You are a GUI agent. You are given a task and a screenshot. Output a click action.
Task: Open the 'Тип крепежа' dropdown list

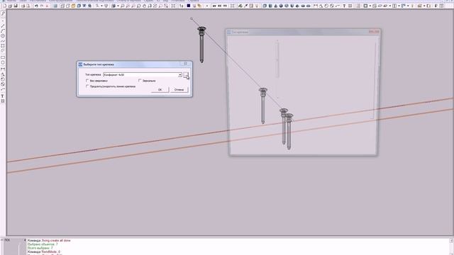click(179, 75)
